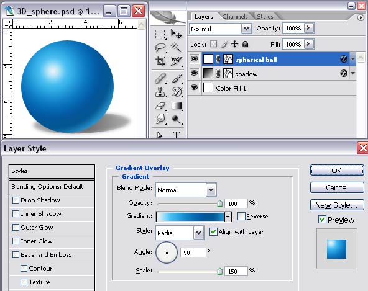Enable the Texture checkbox

pyautogui.click(x=24, y=282)
